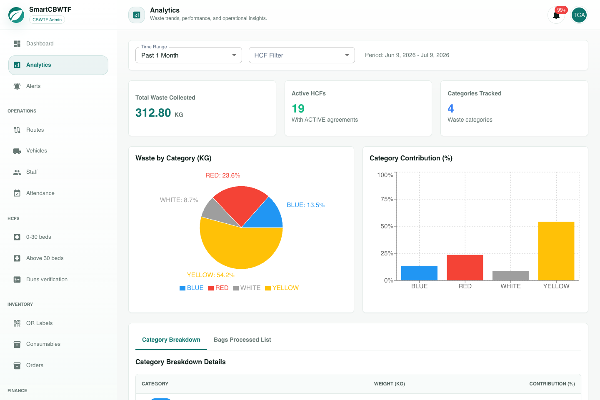Open the Orders link
Viewport: 600px width, 400px height.
[x=58, y=365]
